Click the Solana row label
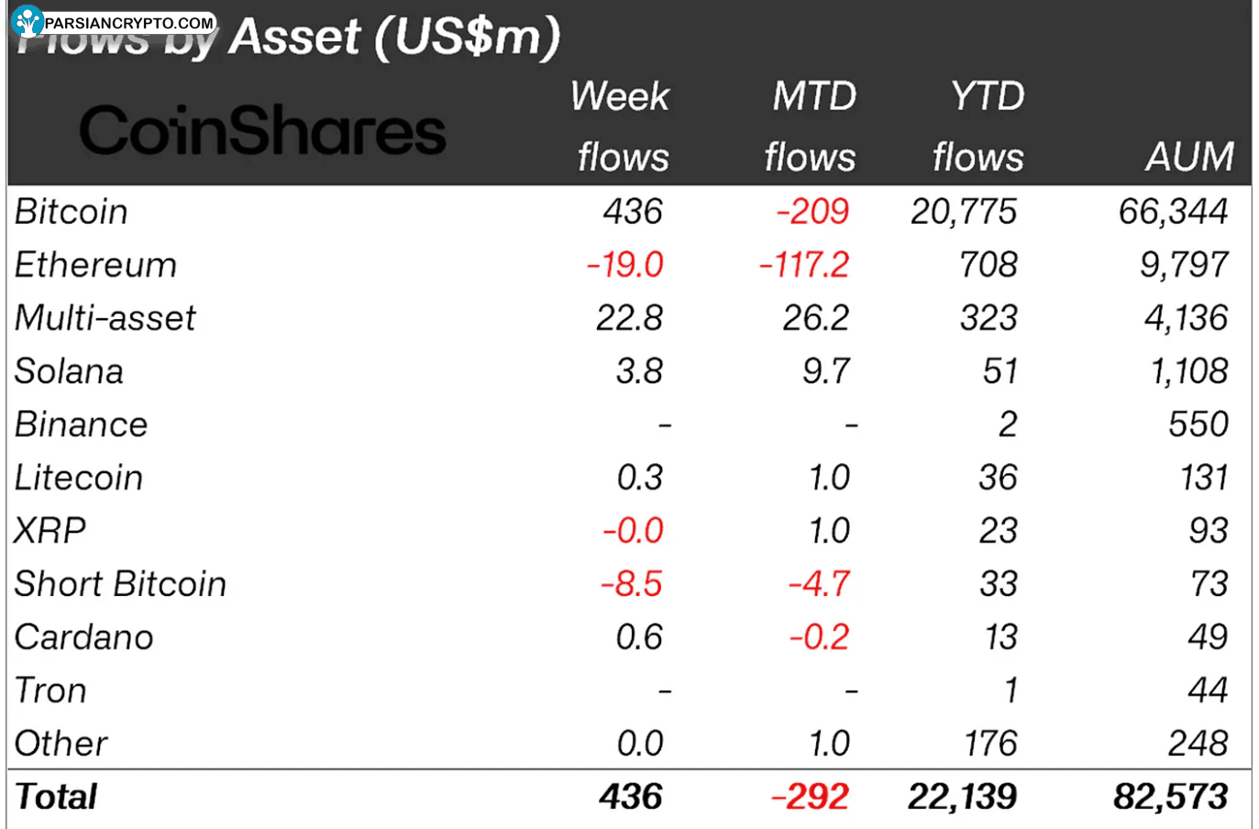This screenshot has height=829, width=1259. 69,371
